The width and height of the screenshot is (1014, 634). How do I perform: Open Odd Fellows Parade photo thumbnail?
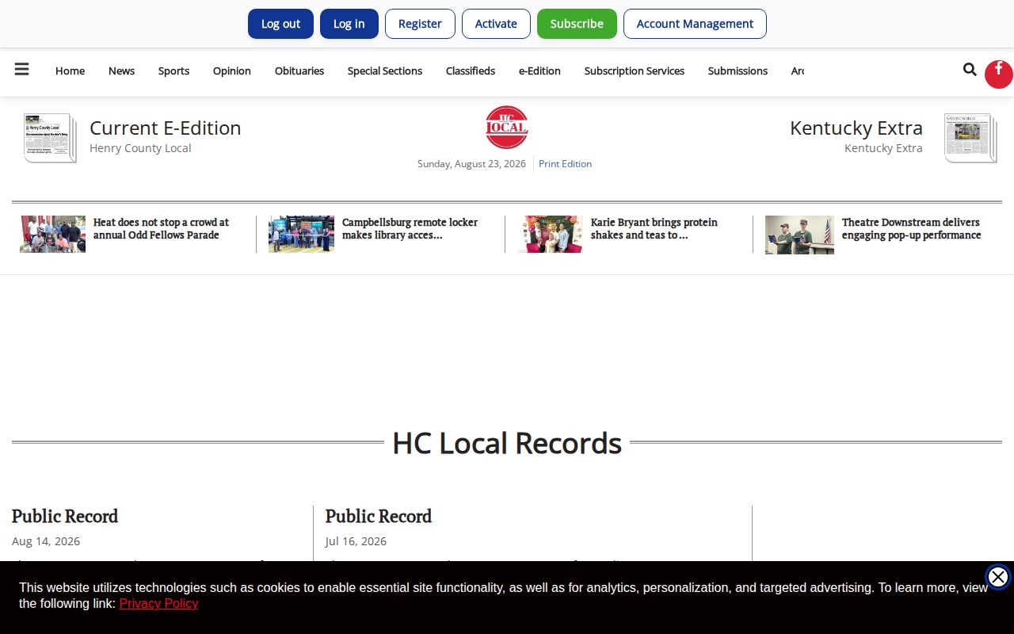coord(52,235)
